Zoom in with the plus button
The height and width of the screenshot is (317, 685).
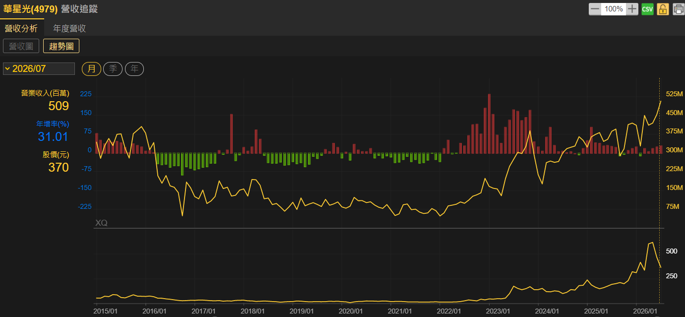632,9
